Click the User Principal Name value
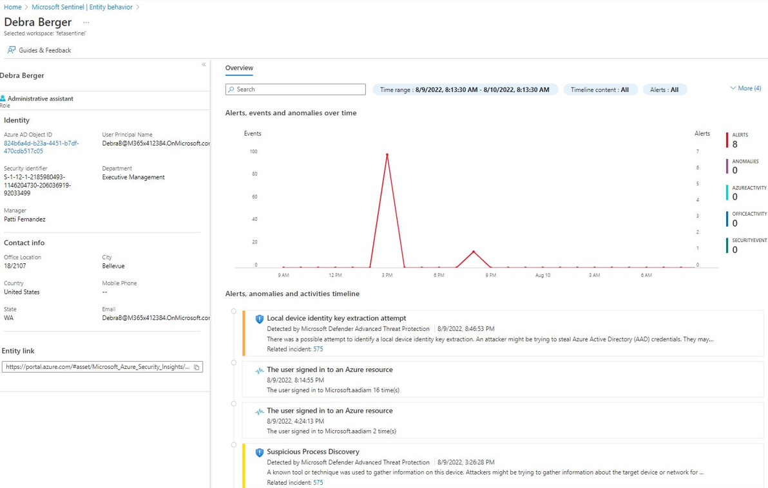 [x=156, y=144]
